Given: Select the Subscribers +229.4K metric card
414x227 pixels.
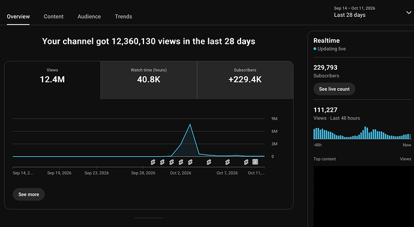Looking at the screenshot, I should click(245, 80).
